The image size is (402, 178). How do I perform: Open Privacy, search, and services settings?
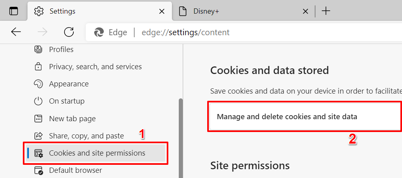[95, 67]
